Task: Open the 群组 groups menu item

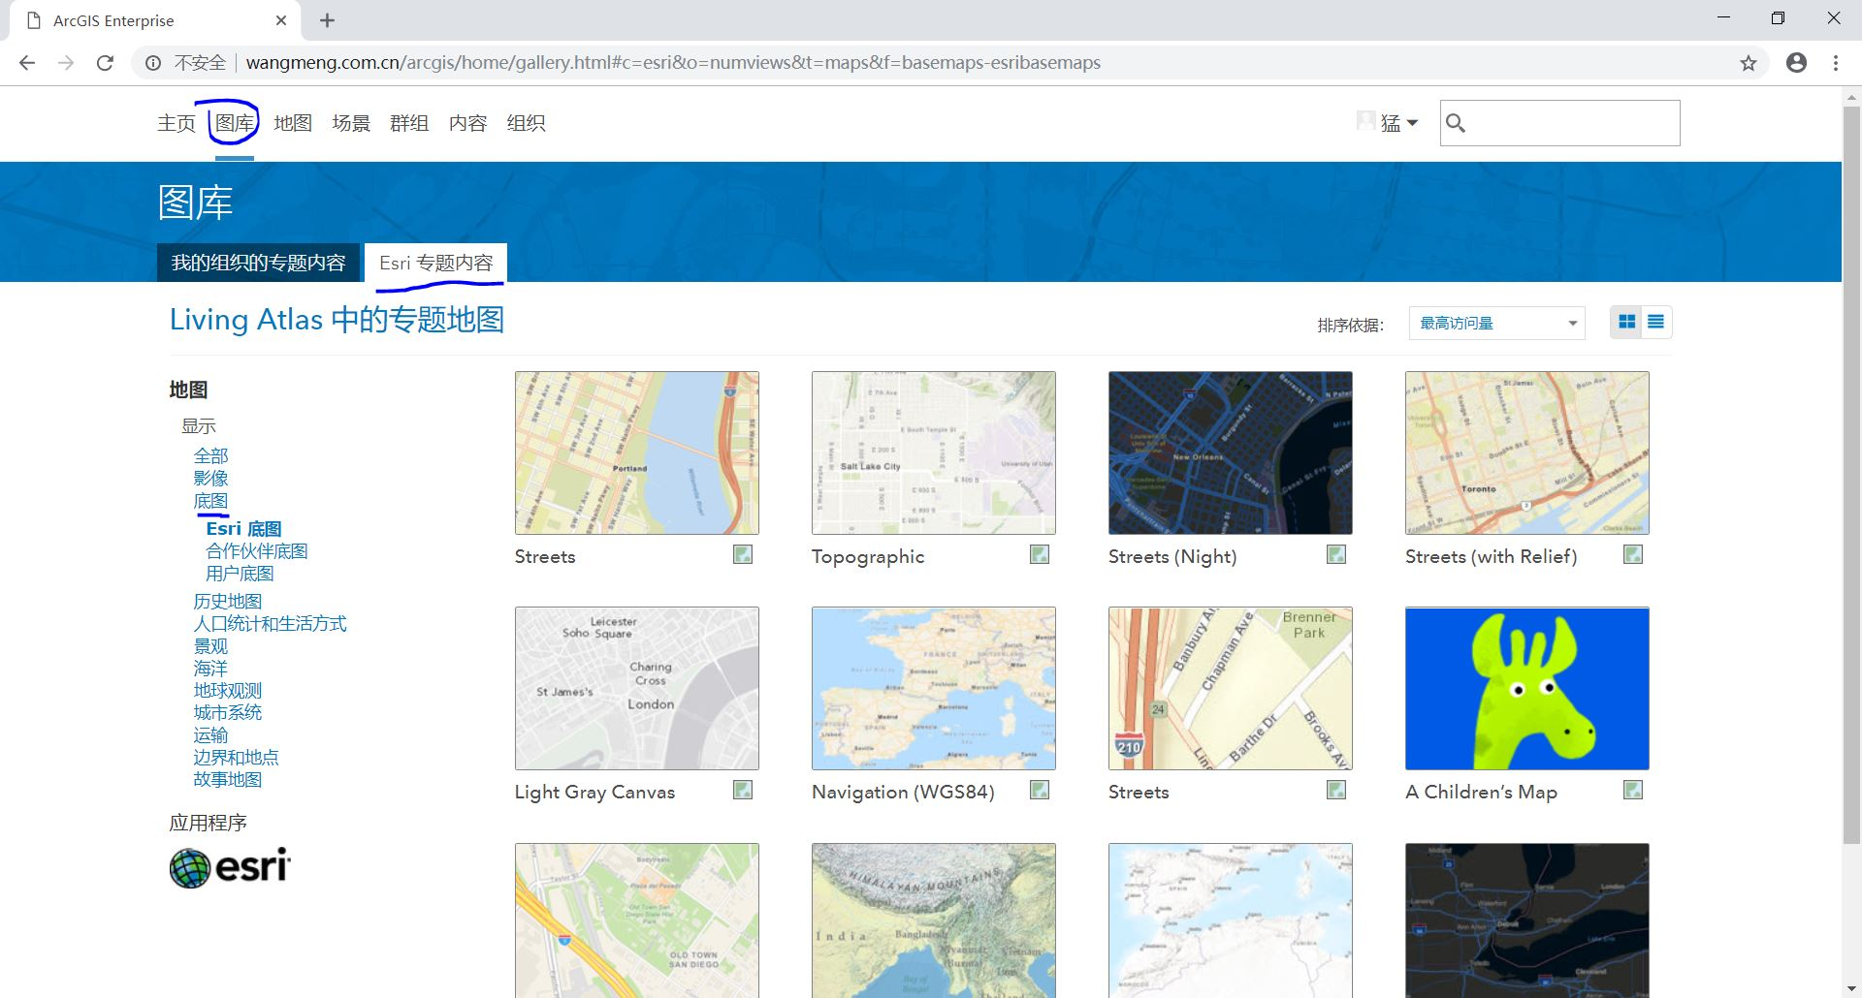Action: (x=409, y=123)
